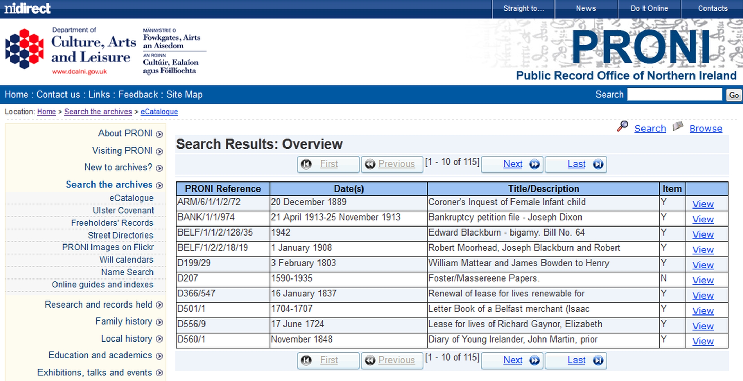
Task: Click the bottom First rewind icon
Action: 306,360
